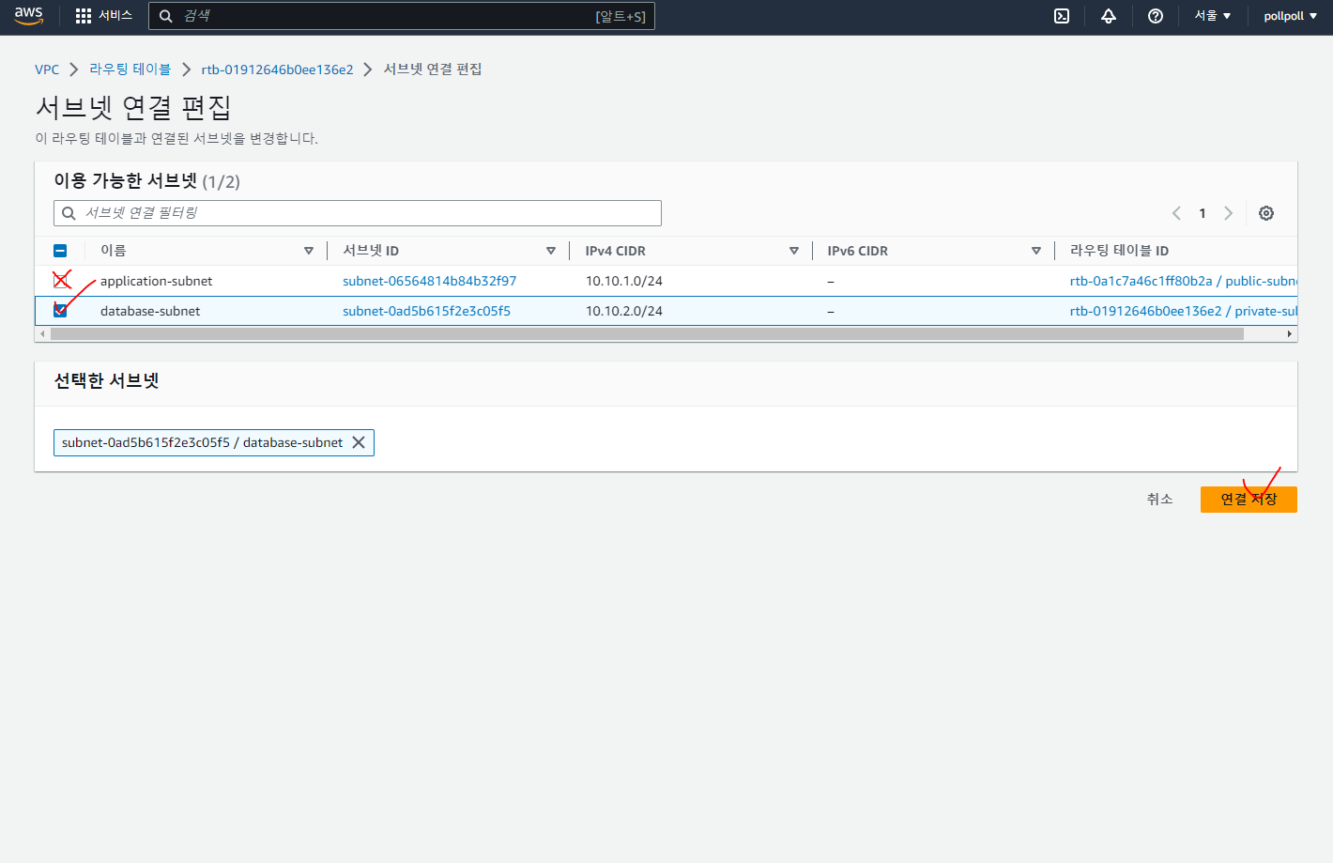
Task: Click the 라우팅 테이블 ID column header
Action: click(1119, 251)
